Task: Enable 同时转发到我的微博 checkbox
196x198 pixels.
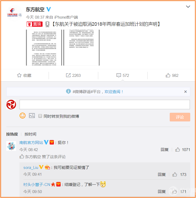Action: point(40,116)
